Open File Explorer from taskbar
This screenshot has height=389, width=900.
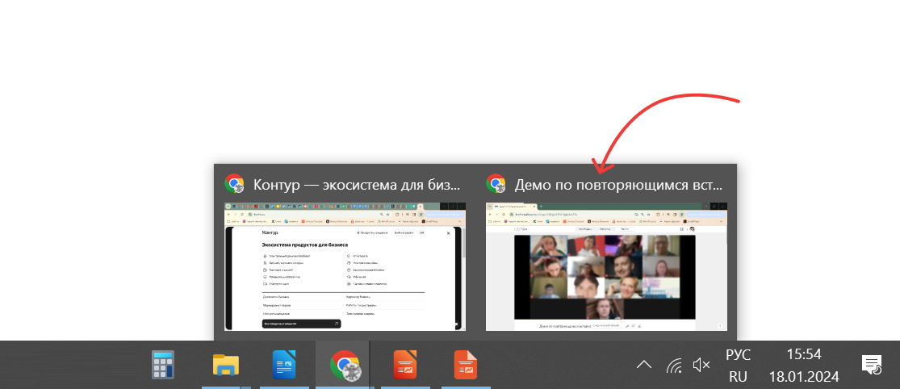(x=225, y=365)
